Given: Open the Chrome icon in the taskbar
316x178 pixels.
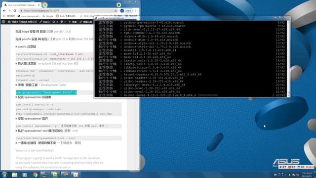Looking at the screenshot, I should 35,175.
